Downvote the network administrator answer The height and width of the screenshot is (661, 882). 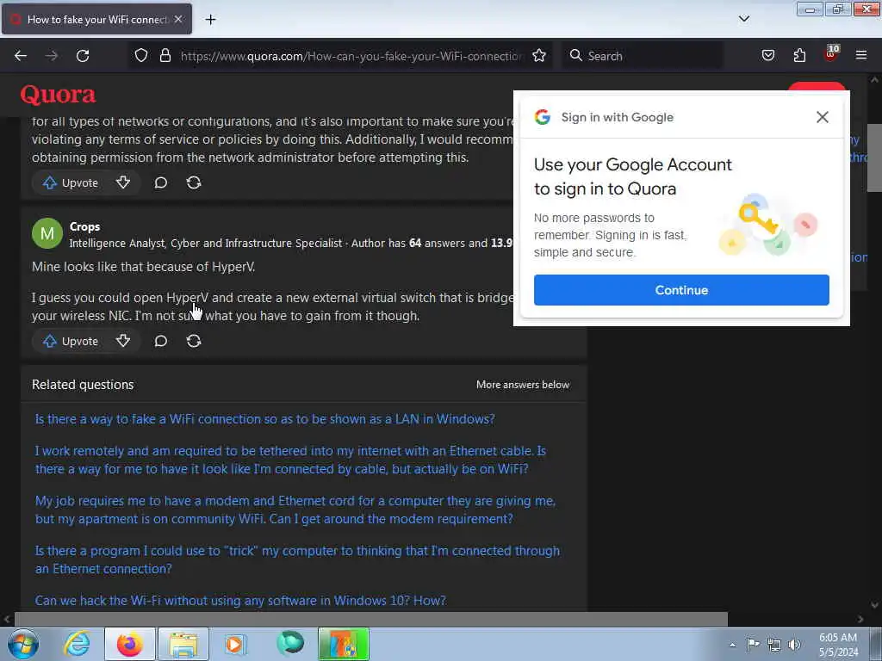coord(123,182)
